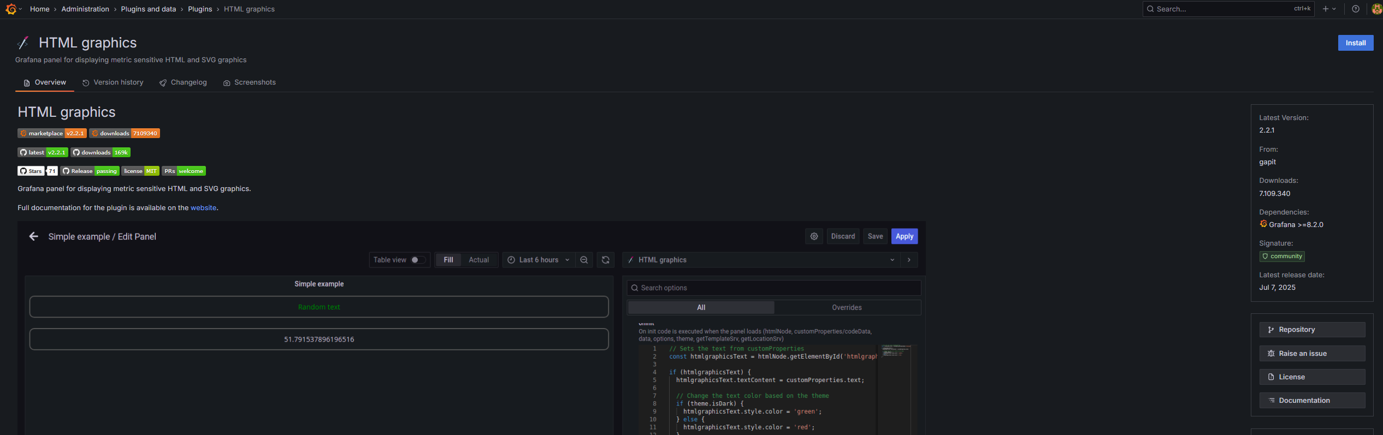Collapse options pane with right chevron
1383x435 pixels.
click(909, 260)
